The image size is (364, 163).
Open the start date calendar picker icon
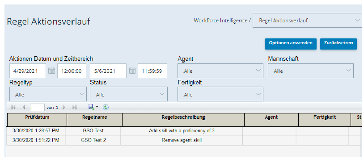click(x=51, y=71)
